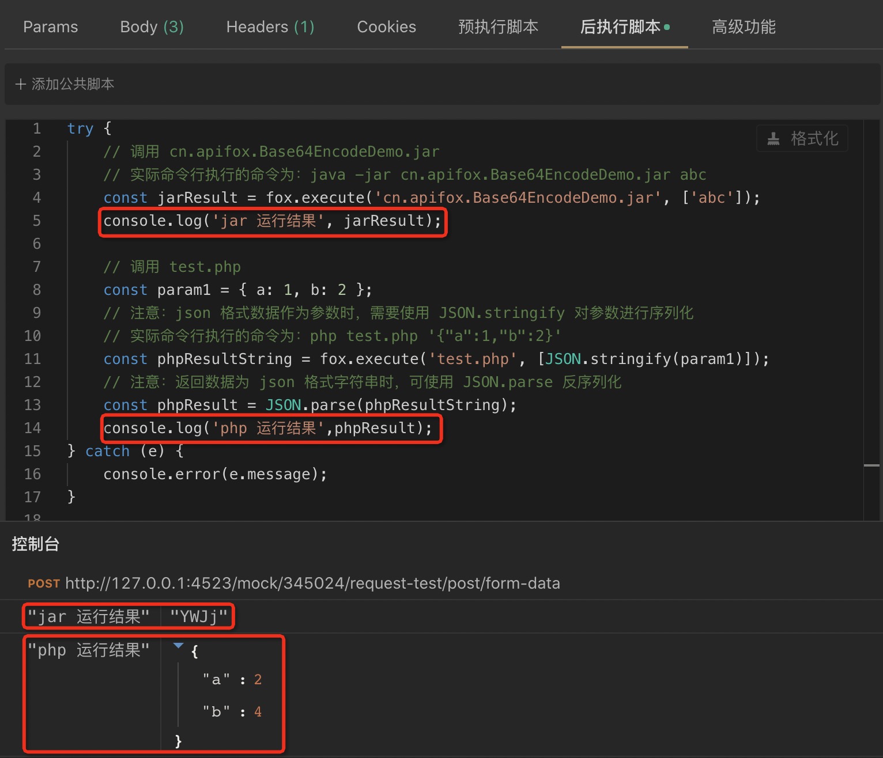Screen dimensions: 883x758
Task: Click line number 11 in the gutter
Action: (x=32, y=359)
